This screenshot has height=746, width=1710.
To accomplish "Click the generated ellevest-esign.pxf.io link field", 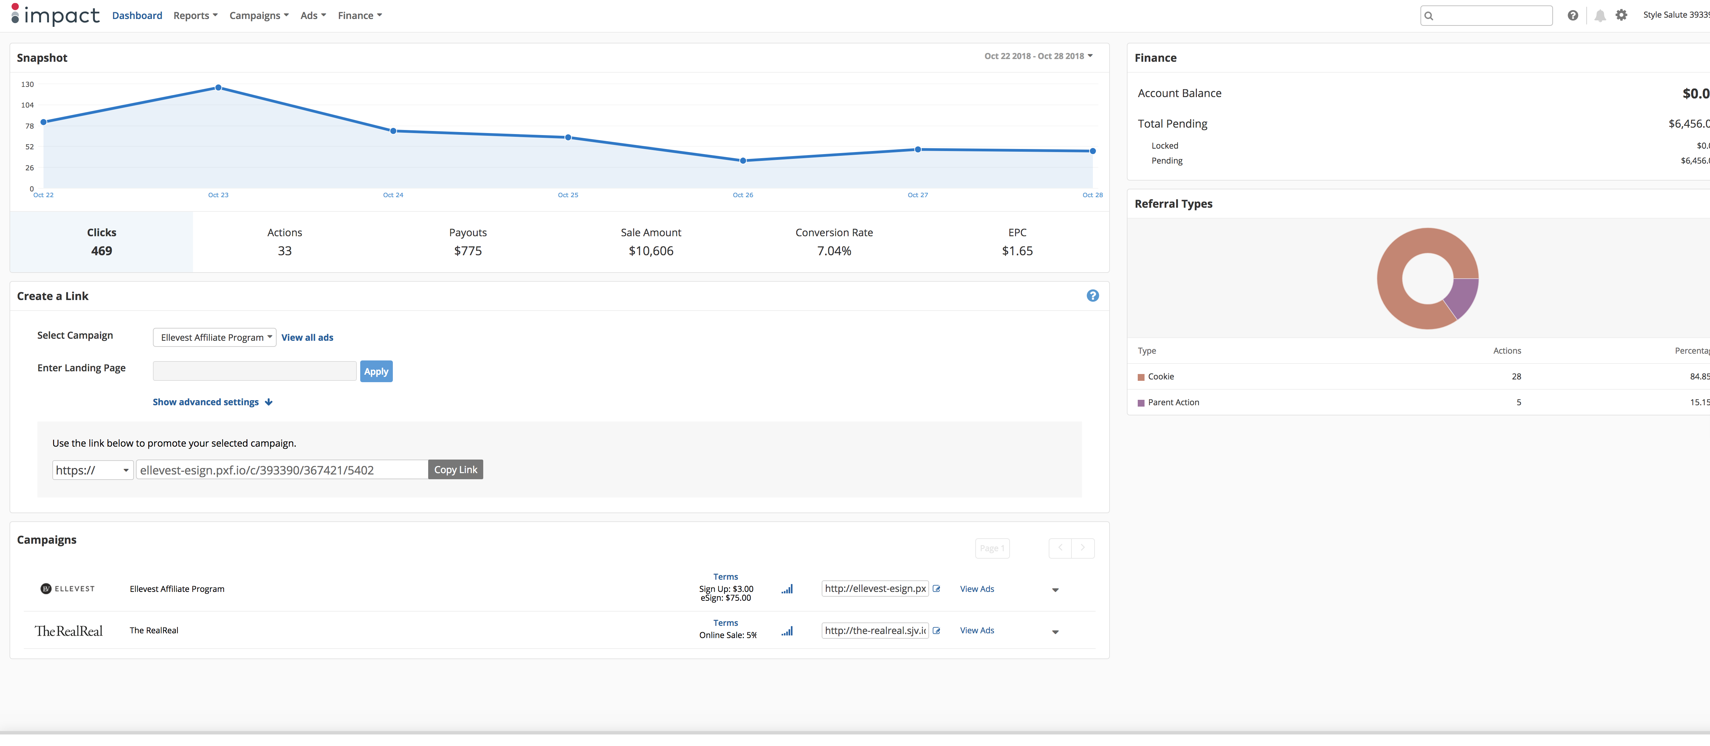I will click(282, 470).
